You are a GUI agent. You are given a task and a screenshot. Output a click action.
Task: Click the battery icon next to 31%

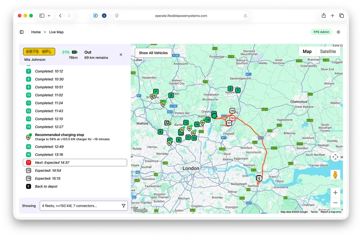pyautogui.click(x=75, y=52)
